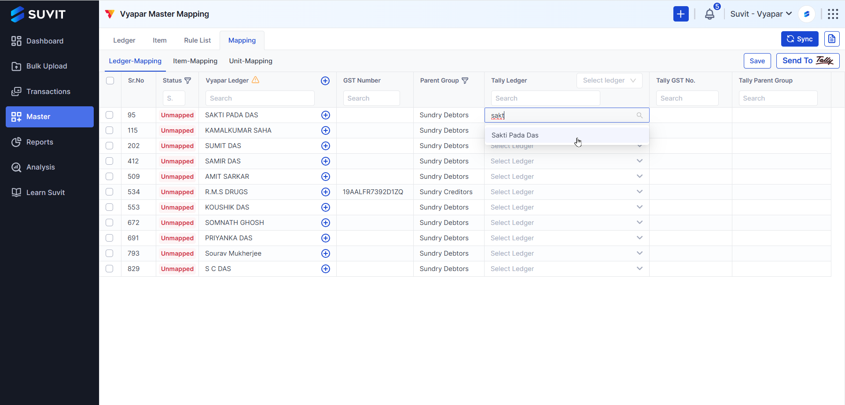This screenshot has height=405, width=845.
Task: Open Select Ledger dropdown for SAMIR DAS
Action: click(x=566, y=161)
